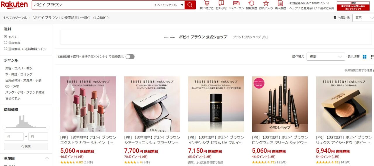Click the price filter 検索 button
The height and width of the screenshot is (166, 374).
click(26, 146)
